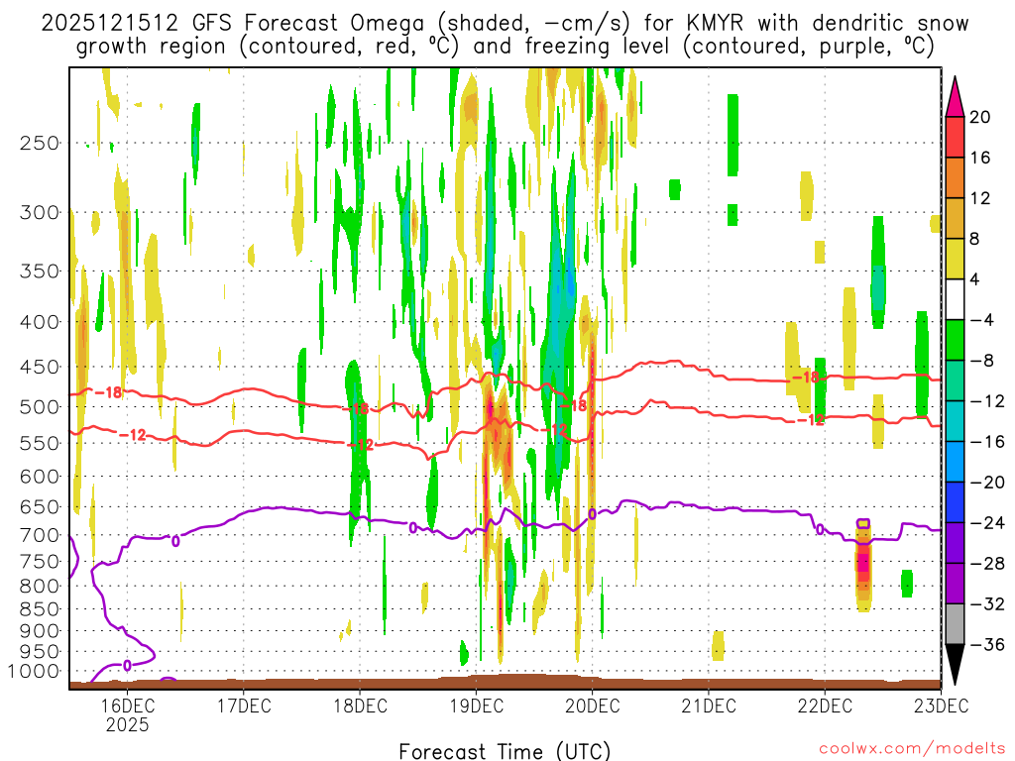Click the 350 pressure level label

pos(40,272)
